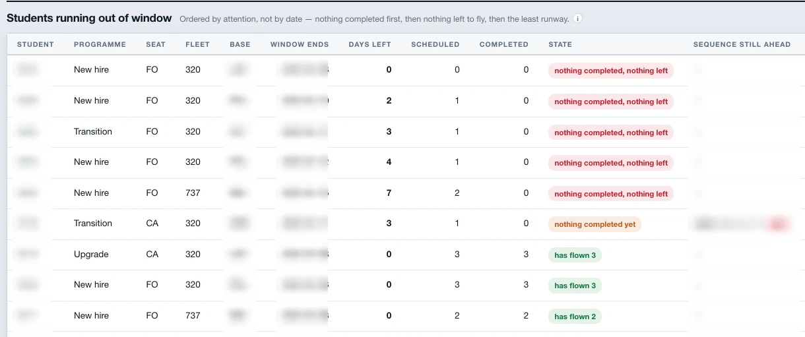Click the 'has flown 2' status badge
805x337 pixels.
575,317
